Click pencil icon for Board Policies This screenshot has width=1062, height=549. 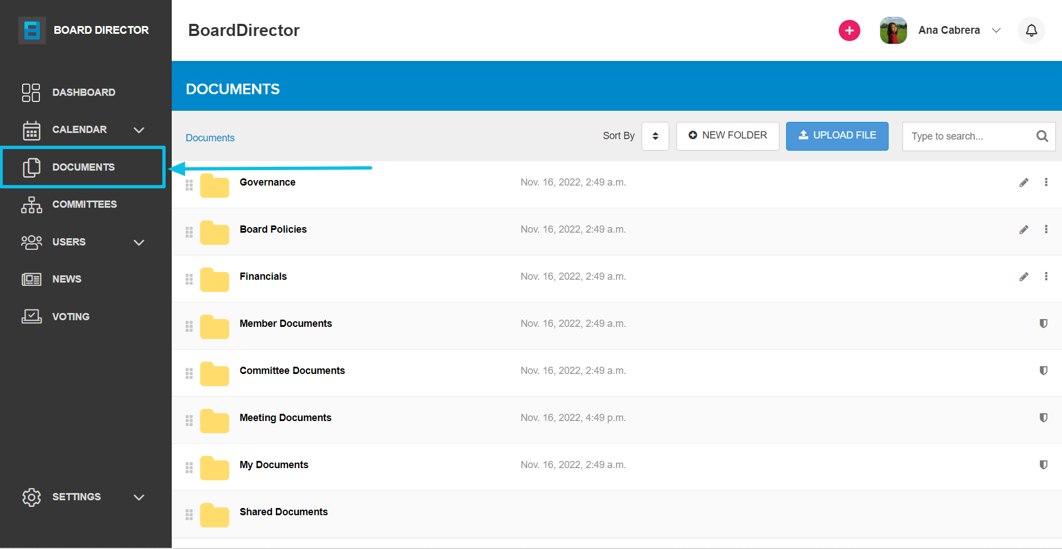click(x=1024, y=230)
